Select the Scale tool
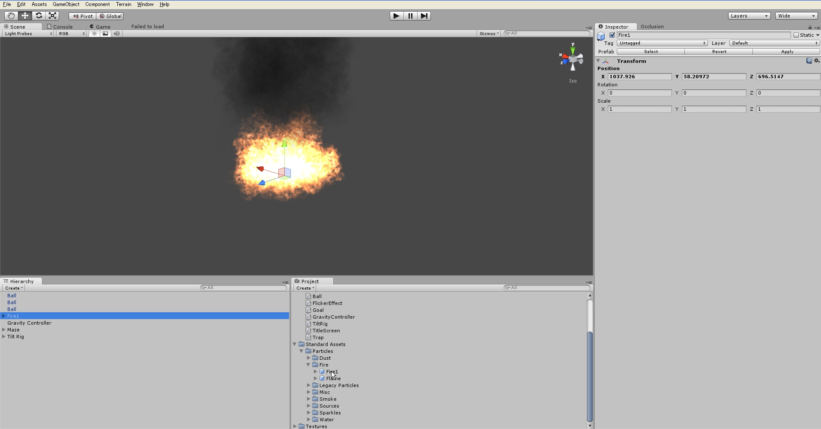The height and width of the screenshot is (429, 821). tap(53, 16)
